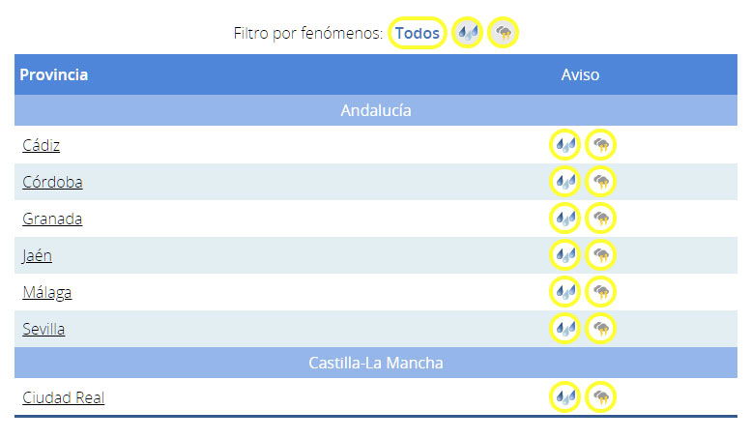The height and width of the screenshot is (439, 751).
Task: Open the Málaga province link
Action: tap(47, 292)
